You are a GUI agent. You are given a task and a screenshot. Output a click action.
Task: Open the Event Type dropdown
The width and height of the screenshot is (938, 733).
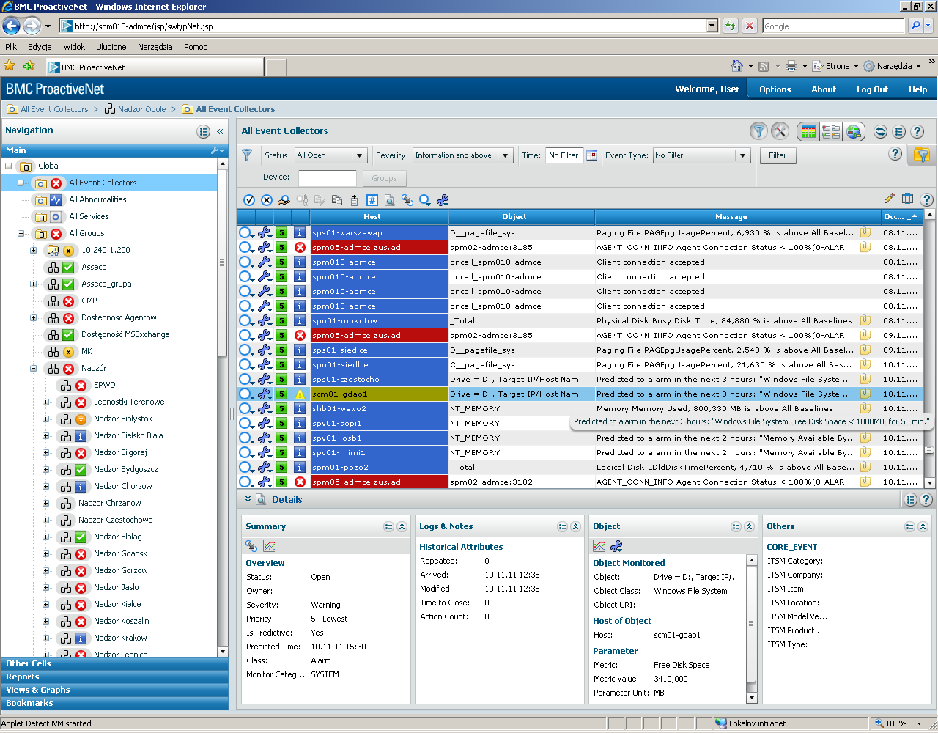(701, 155)
